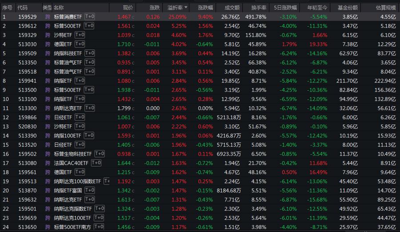Image resolution: width=400 pixels, height=232 pixels.
Task: Select the 纳斯达克100ETF name in row 159659
Action: [x=72, y=218]
